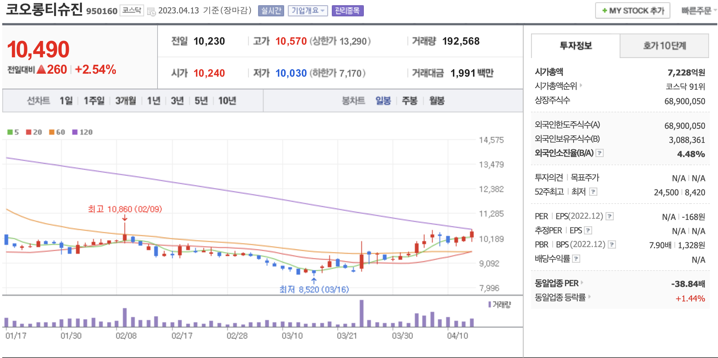Viewport: 718px width, 358px height.
Task: Click help icon next to PBR BPS(2022.12)
Action: coord(611,244)
